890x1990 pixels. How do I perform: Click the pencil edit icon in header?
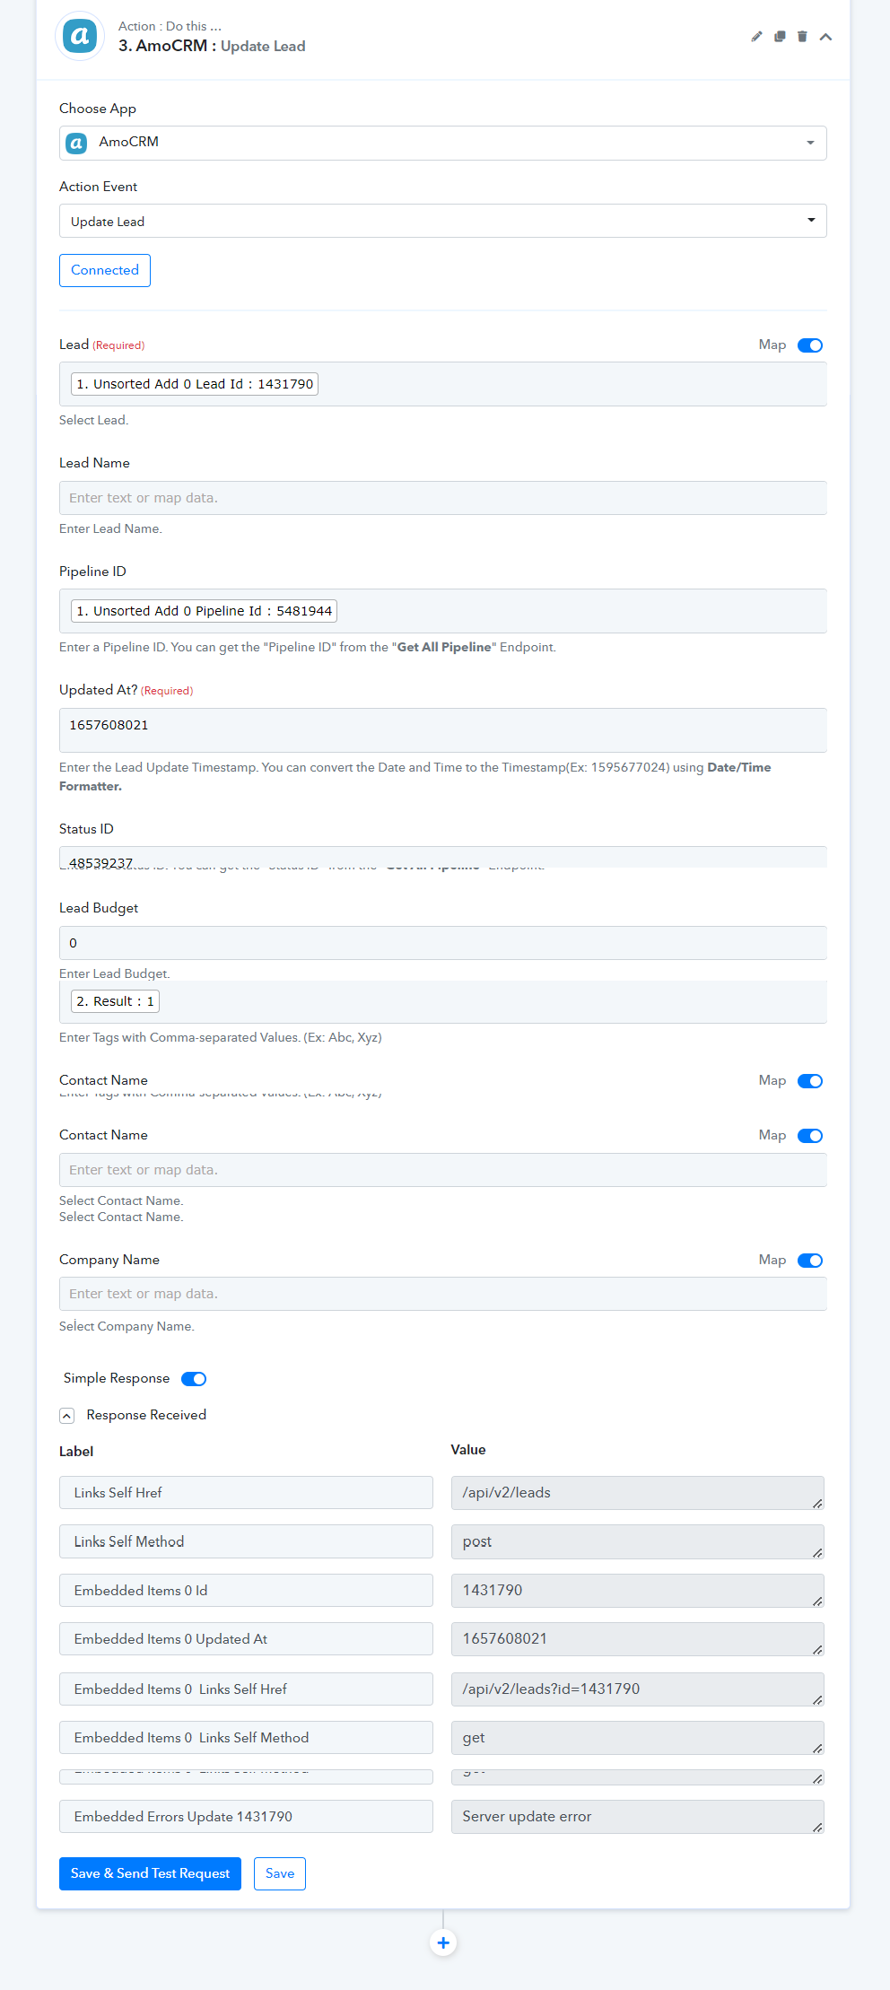(756, 37)
